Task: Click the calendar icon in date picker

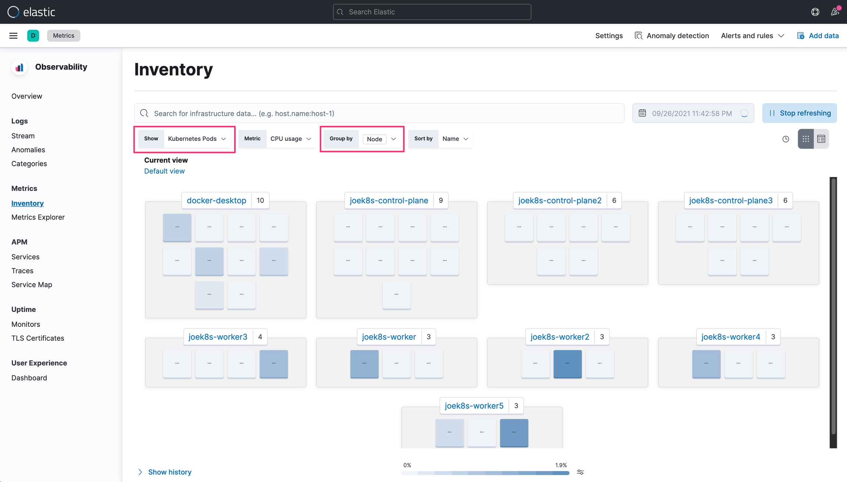Action: click(642, 113)
